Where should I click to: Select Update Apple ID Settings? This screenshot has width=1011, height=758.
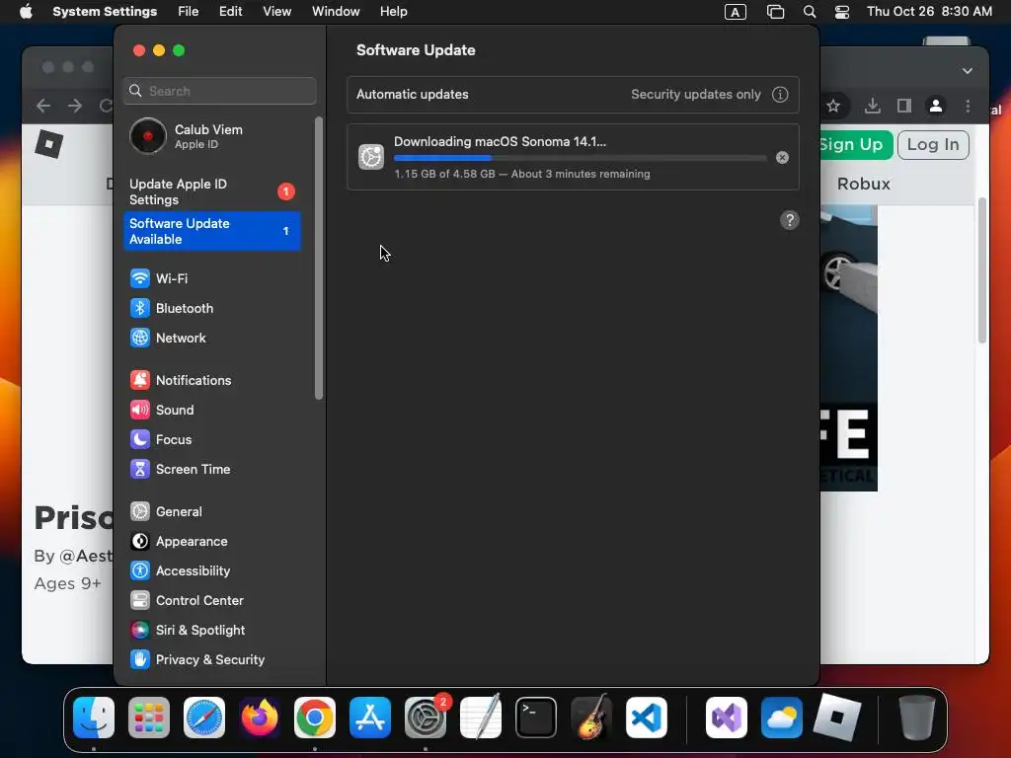click(x=211, y=192)
